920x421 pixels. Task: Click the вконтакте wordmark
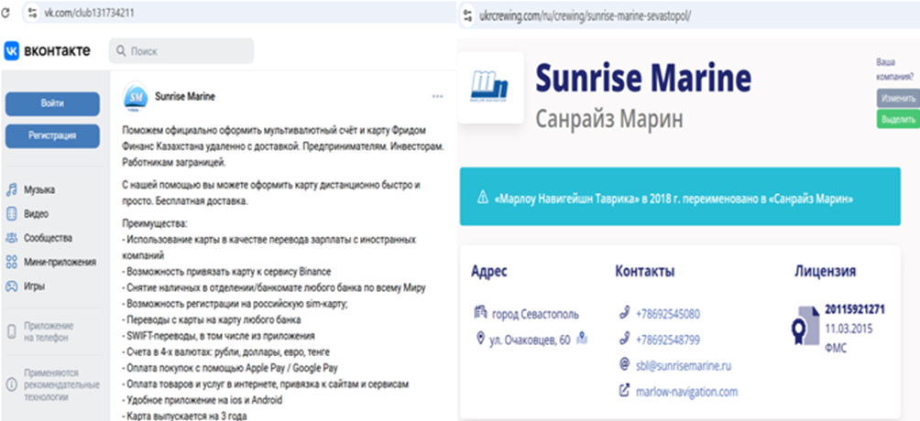click(57, 51)
